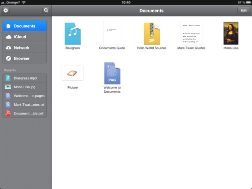
Task: Open recent Mark Twai...otes.txt
Action: tap(25, 105)
